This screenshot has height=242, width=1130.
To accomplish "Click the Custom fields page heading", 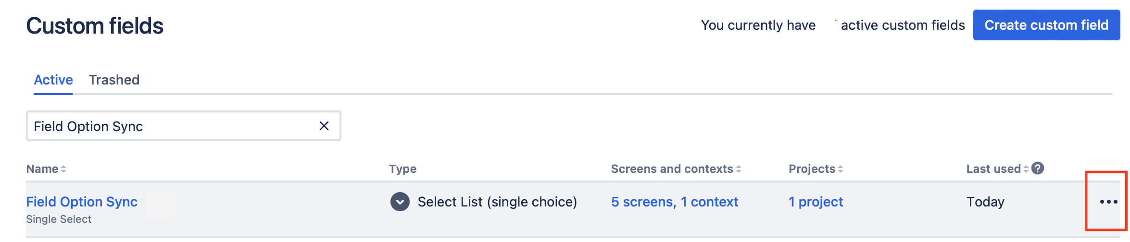I will 95,26.
